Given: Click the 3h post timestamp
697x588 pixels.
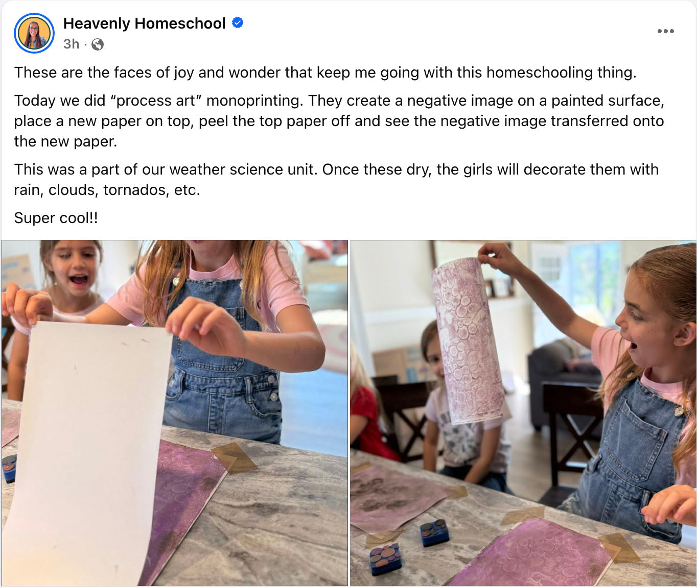Looking at the screenshot, I should pos(72,44).
